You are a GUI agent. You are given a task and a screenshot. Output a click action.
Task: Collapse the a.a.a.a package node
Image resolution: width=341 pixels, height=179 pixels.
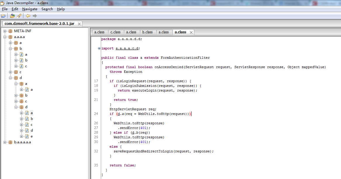pos(5,37)
